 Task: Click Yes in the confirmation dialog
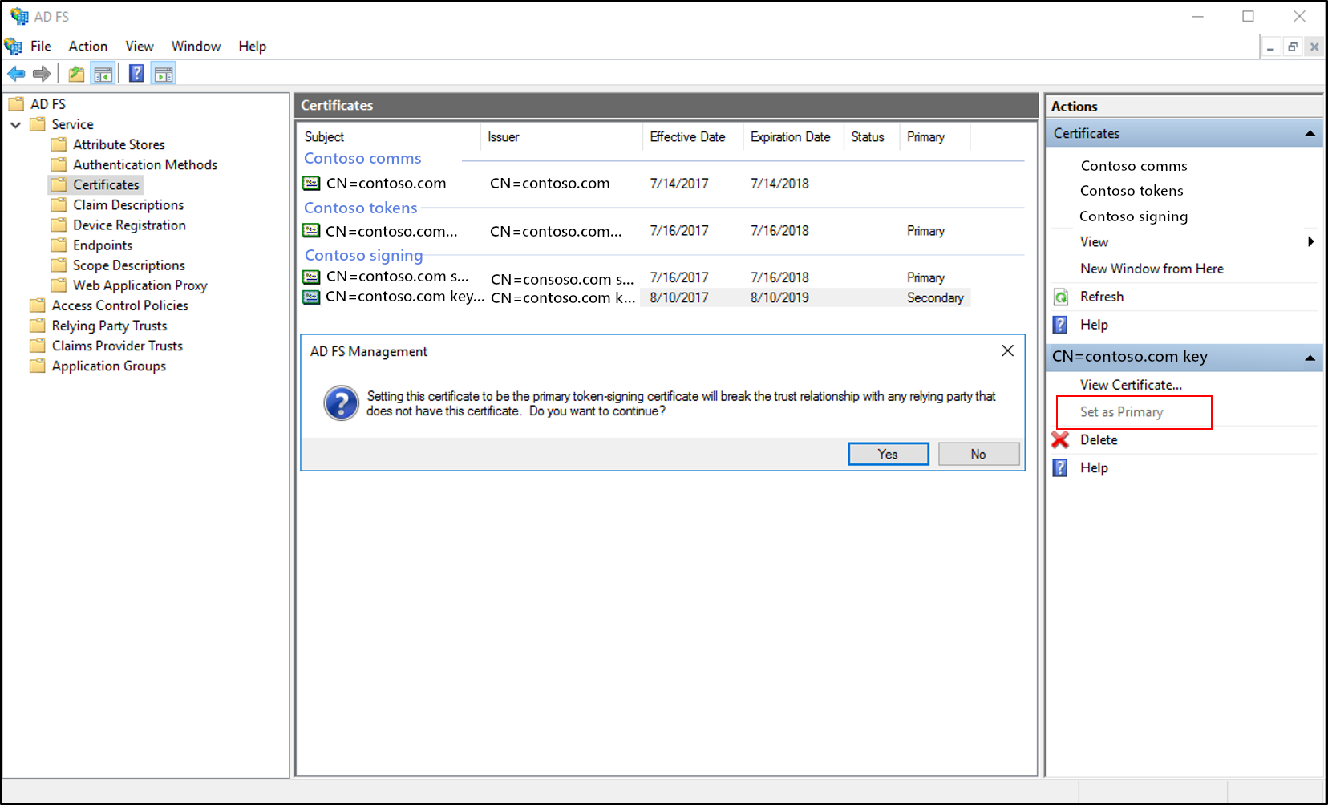click(888, 454)
